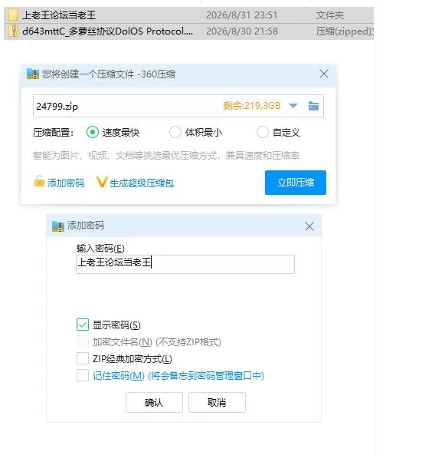Click the date 2026/8/30 21:58

(x=242, y=31)
